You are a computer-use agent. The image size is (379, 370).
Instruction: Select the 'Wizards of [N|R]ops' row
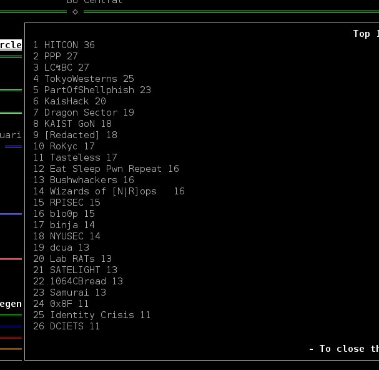[109, 191]
